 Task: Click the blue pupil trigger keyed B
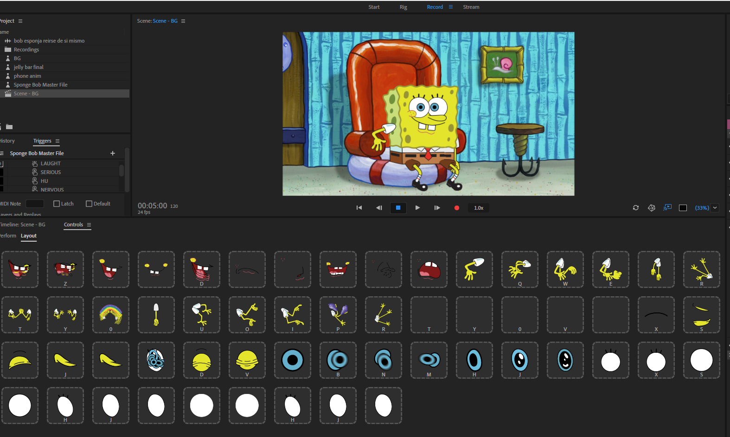coord(338,360)
